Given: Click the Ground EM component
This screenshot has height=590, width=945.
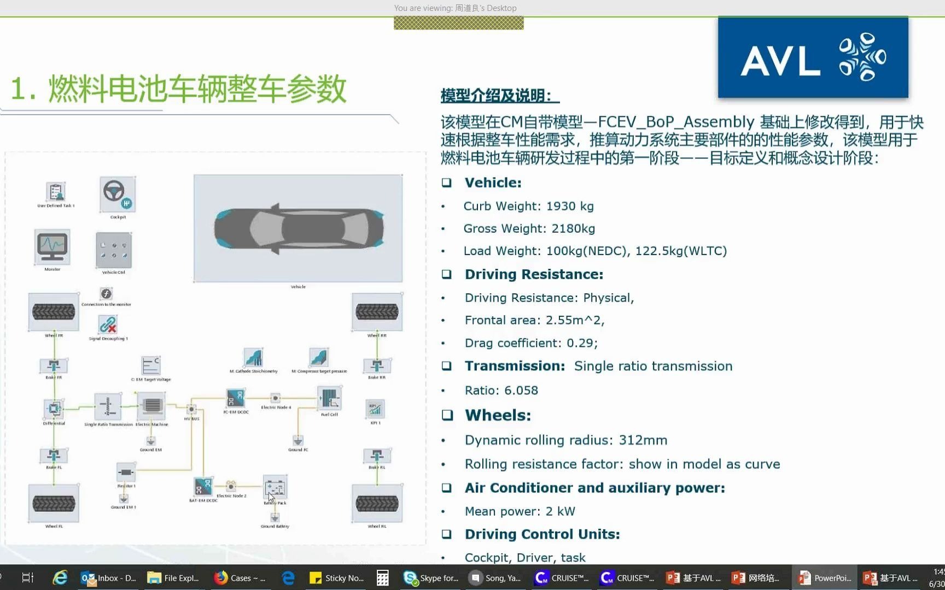Looking at the screenshot, I should click(151, 441).
